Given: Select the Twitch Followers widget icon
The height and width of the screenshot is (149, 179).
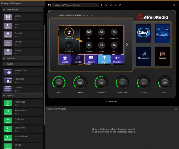Looking at the screenshot, I should click(8, 80).
